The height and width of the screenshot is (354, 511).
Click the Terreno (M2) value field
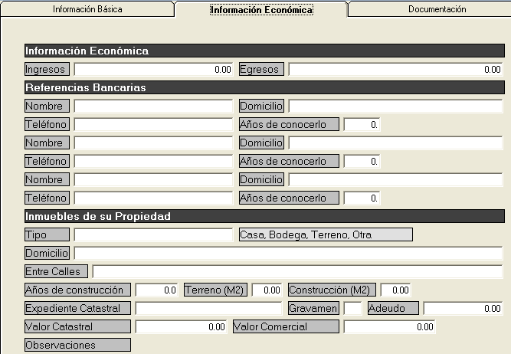coord(267,290)
